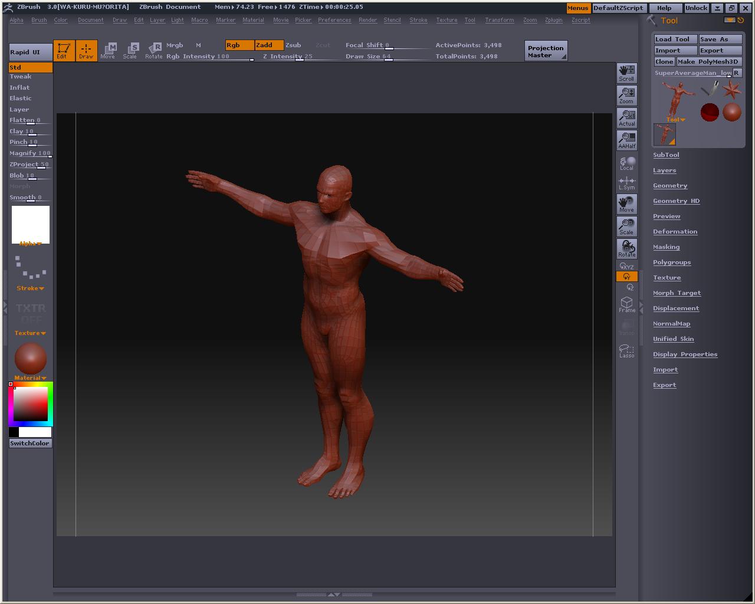Toggle the Zadd sculpt mode
The width and height of the screenshot is (755, 604).
[269, 45]
